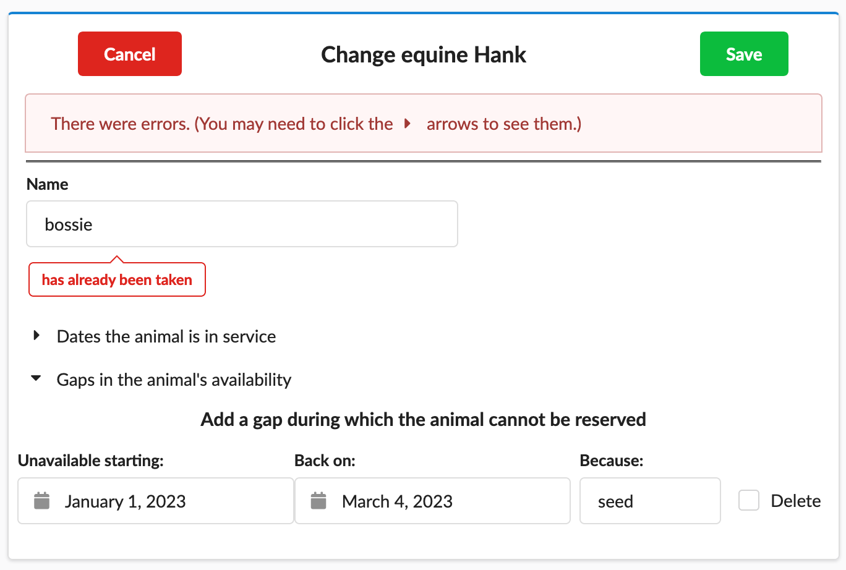Open the Back on date picker
This screenshot has height=570, width=846.
pos(432,501)
